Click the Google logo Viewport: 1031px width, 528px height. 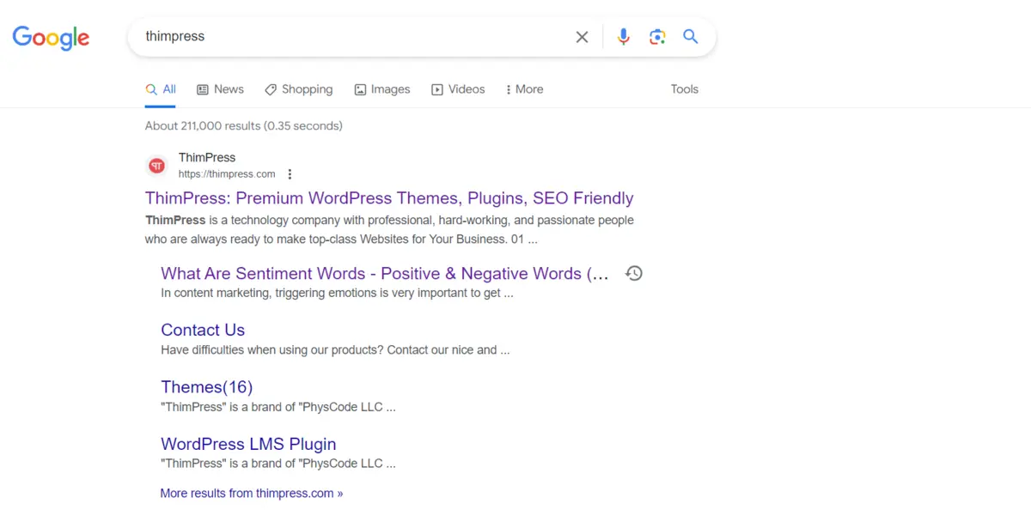pyautogui.click(x=51, y=38)
